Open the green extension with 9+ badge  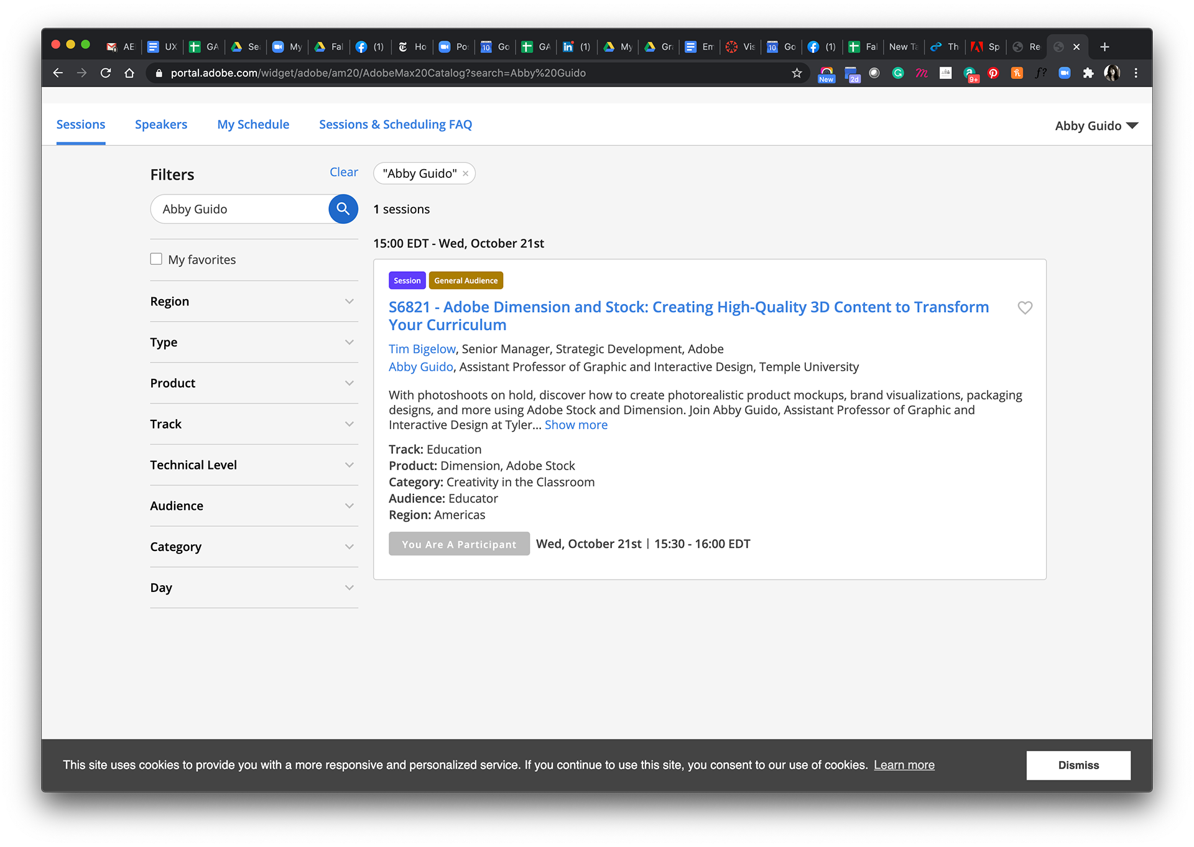point(970,74)
